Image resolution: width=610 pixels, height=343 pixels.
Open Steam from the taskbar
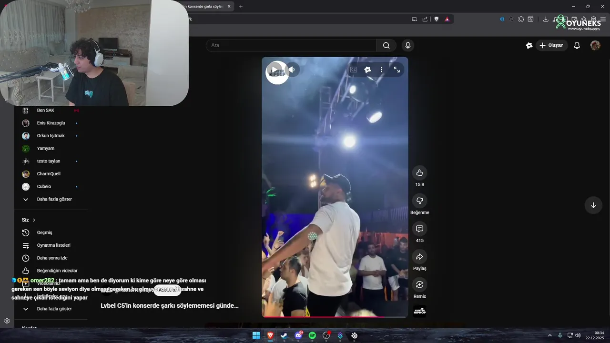coord(284,335)
